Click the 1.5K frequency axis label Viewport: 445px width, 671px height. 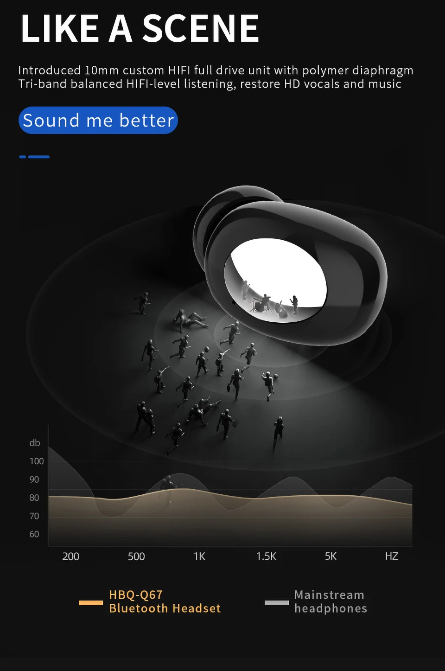pyautogui.click(x=266, y=556)
